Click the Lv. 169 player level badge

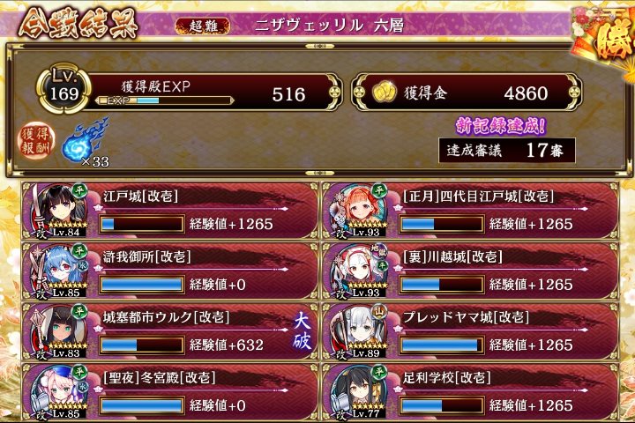click(63, 88)
